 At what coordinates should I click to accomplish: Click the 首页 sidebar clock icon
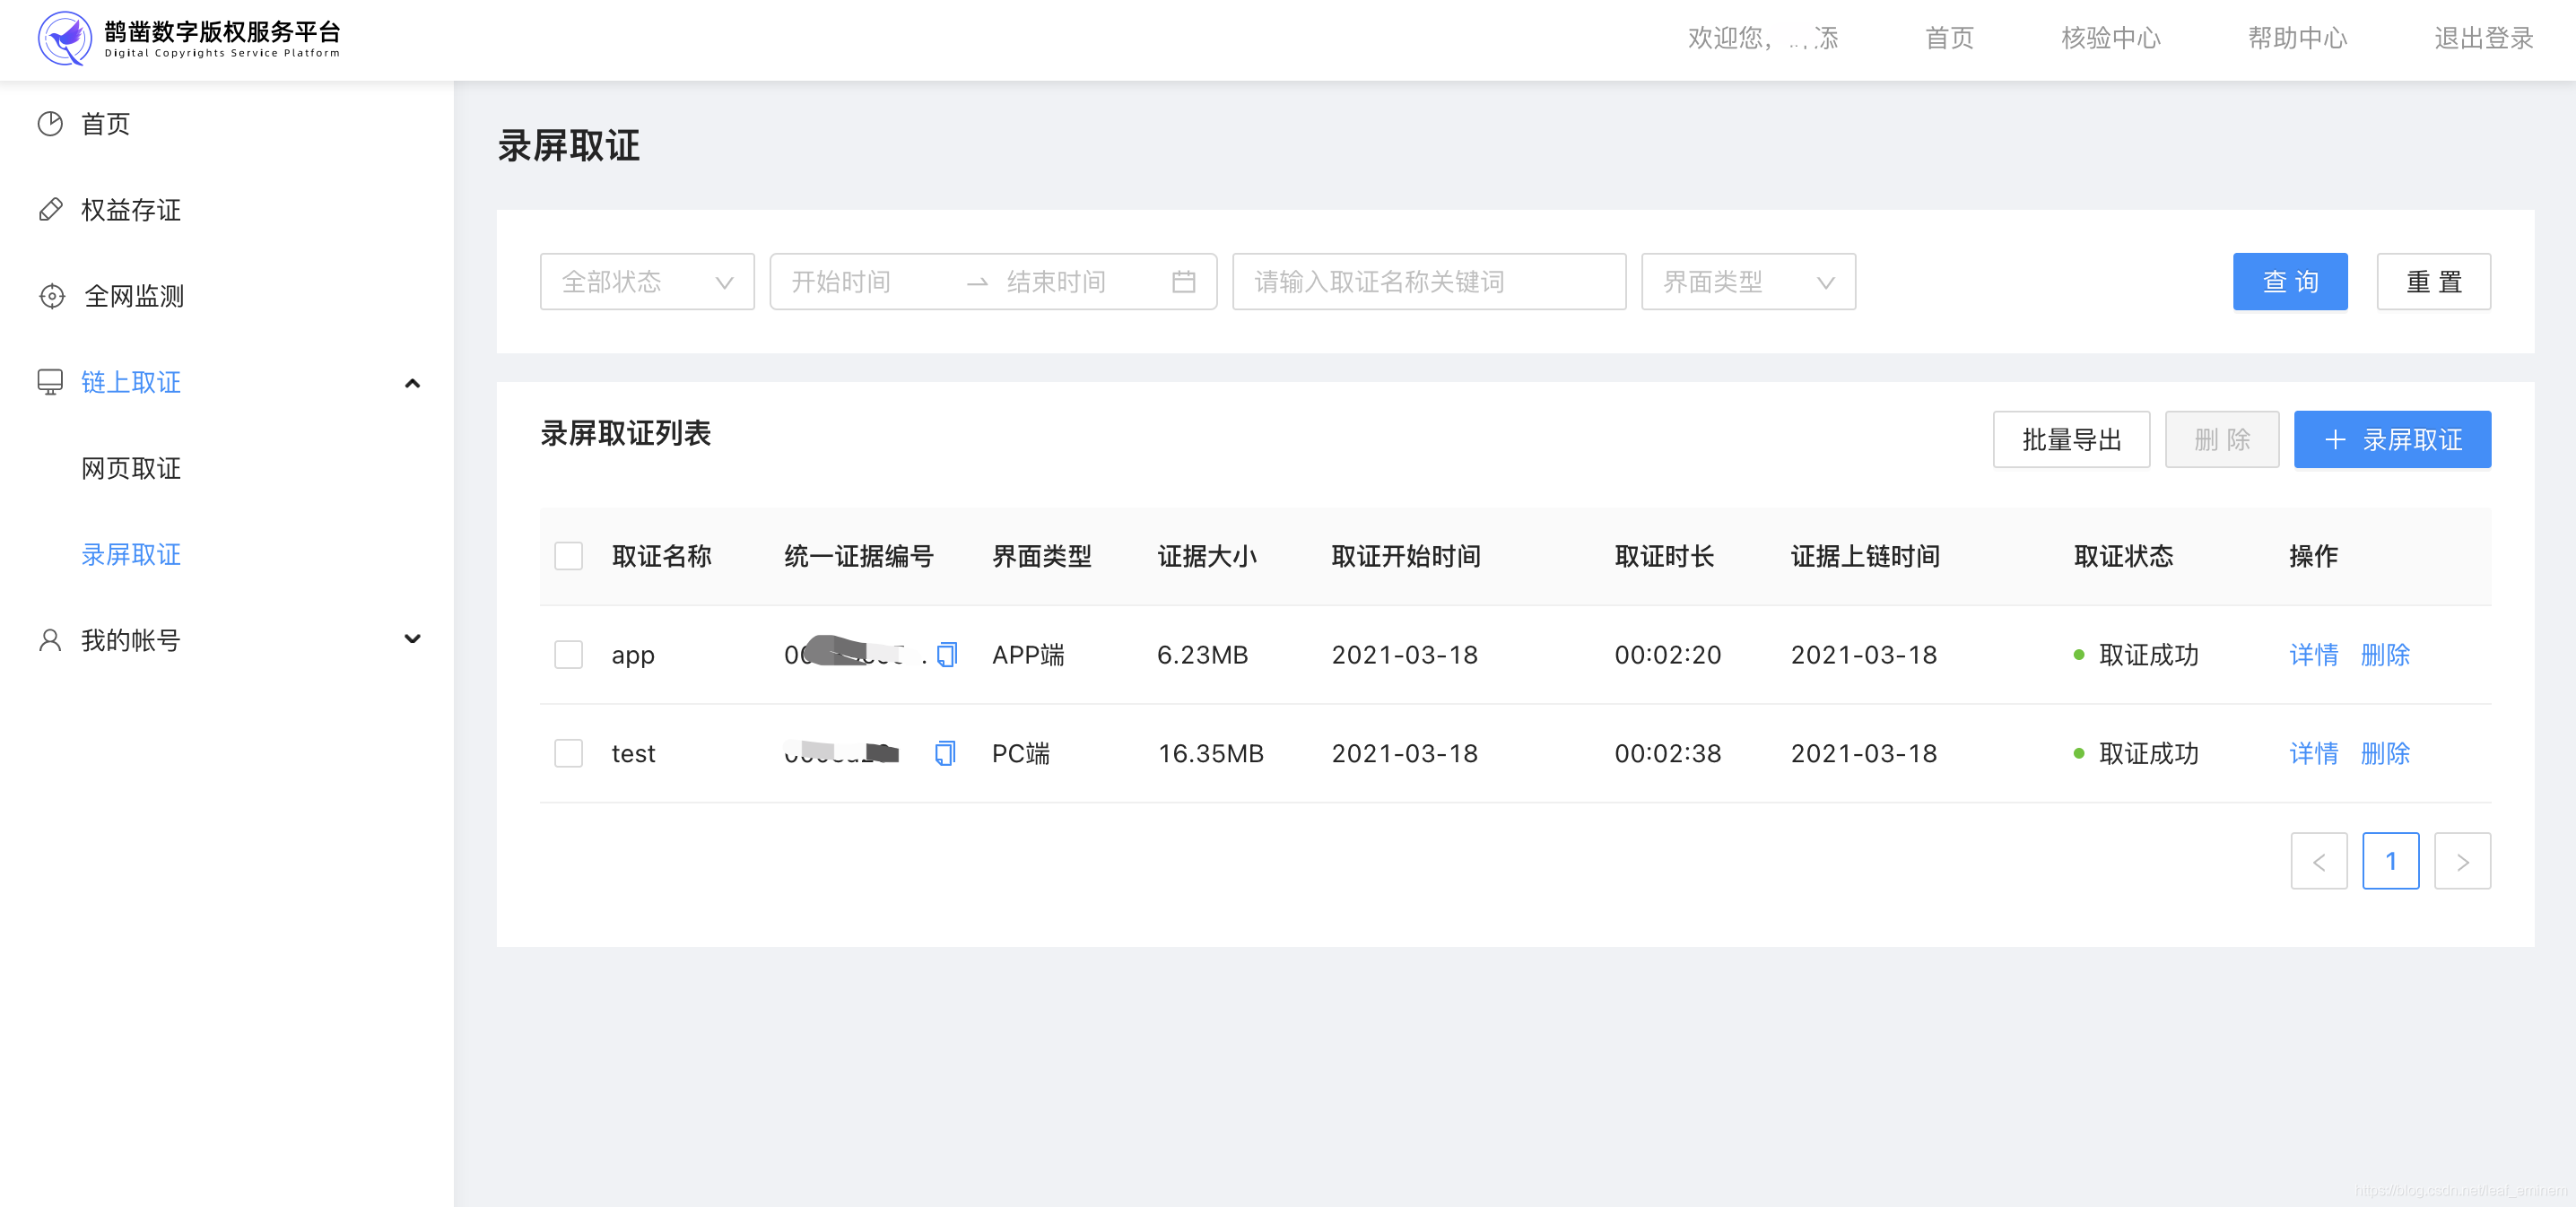coord(50,124)
